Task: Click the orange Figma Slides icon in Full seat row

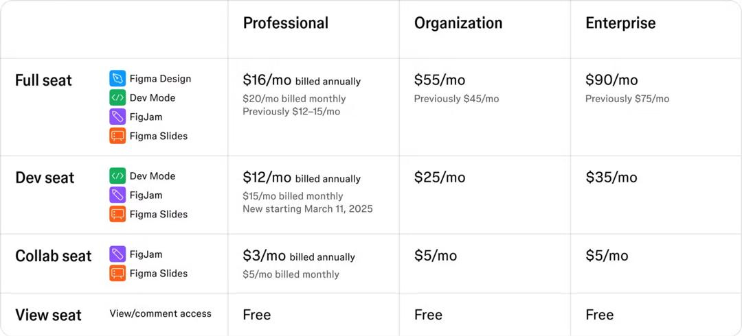Action: click(x=117, y=136)
